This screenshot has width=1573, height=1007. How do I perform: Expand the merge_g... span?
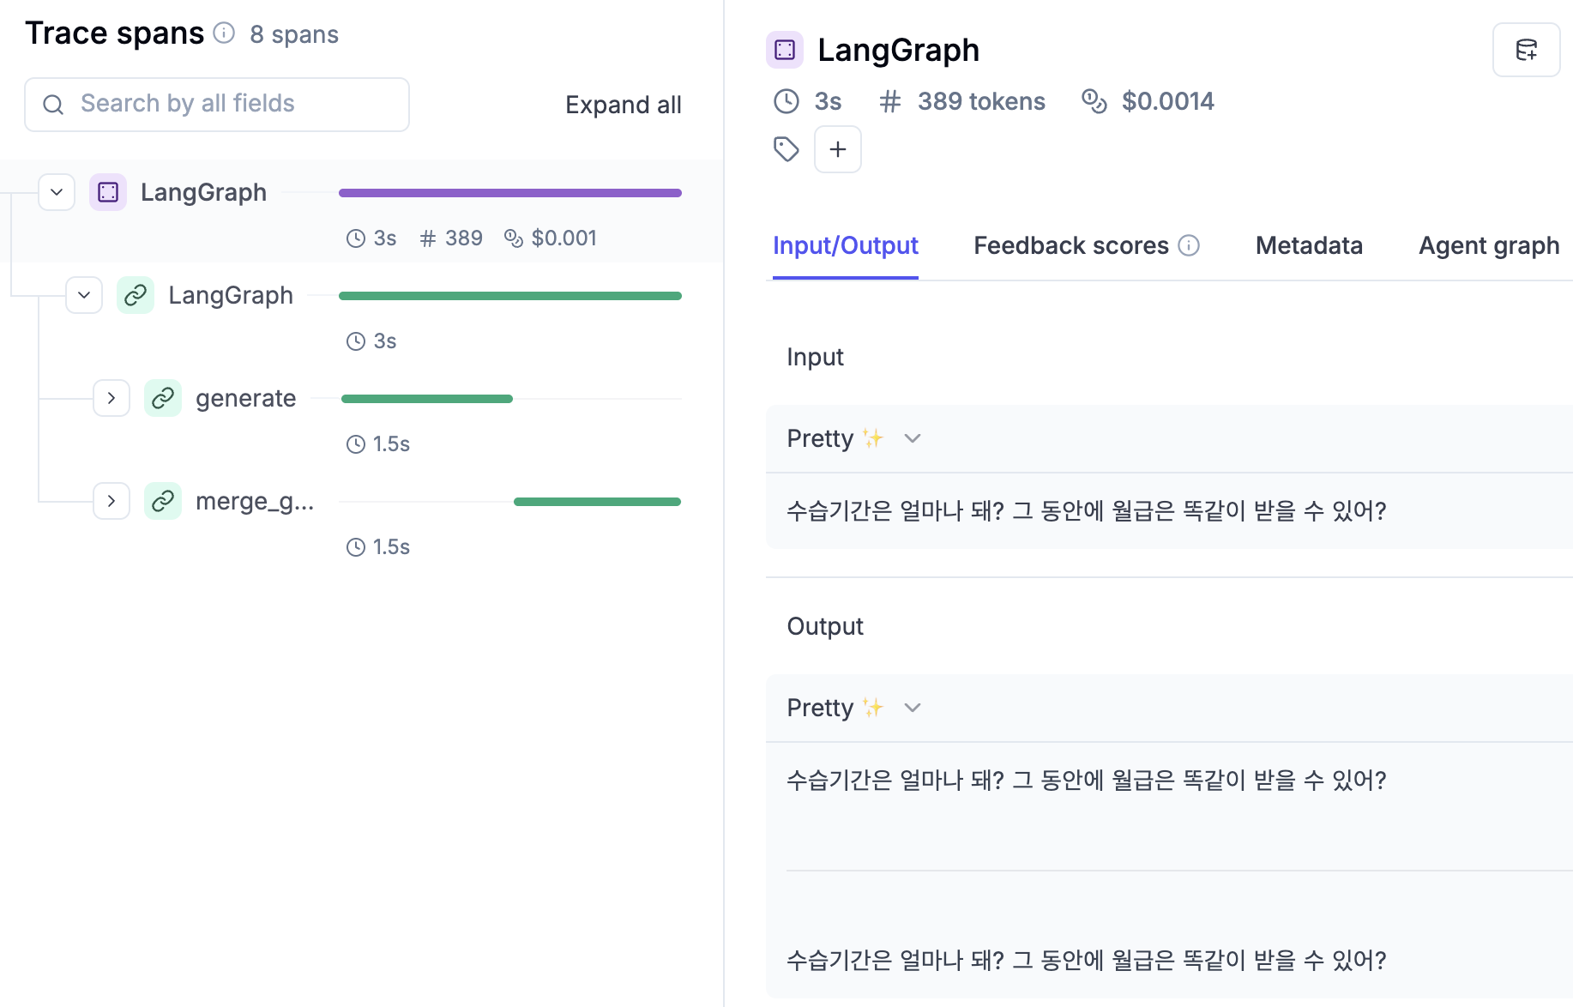coord(111,501)
